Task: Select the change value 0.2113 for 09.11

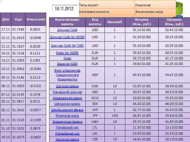Action: (35, 77)
